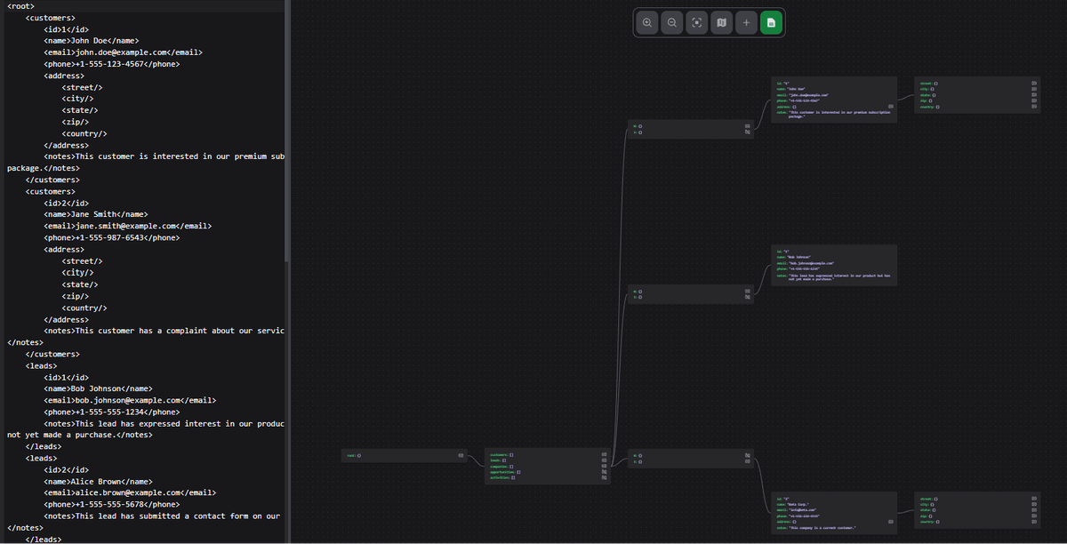The width and height of the screenshot is (1067, 544).
Task: Expand the activities array in the root node
Action: click(x=604, y=478)
